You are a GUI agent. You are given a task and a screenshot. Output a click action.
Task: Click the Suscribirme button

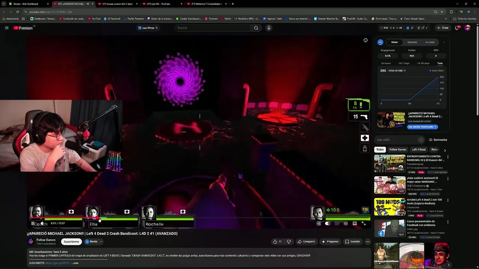[x=71, y=242]
